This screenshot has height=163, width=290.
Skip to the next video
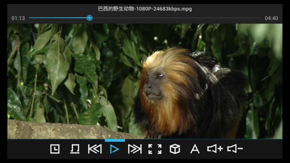pos(134,149)
